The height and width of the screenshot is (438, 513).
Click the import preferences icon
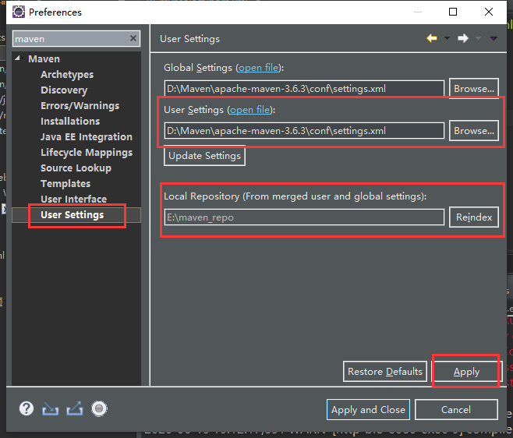pos(51,409)
